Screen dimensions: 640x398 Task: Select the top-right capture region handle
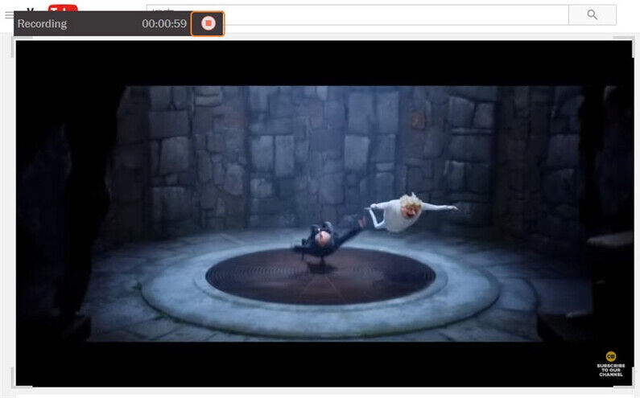click(x=631, y=39)
